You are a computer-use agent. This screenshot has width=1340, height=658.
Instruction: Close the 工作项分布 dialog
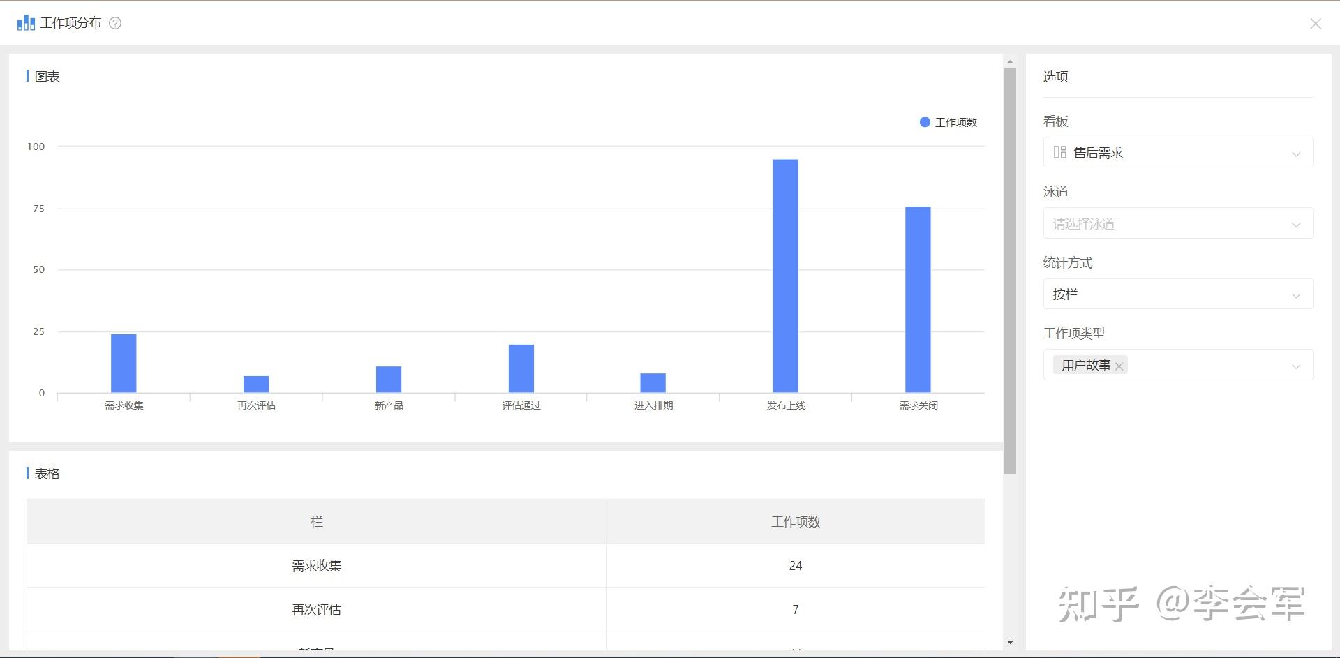pos(1316,24)
